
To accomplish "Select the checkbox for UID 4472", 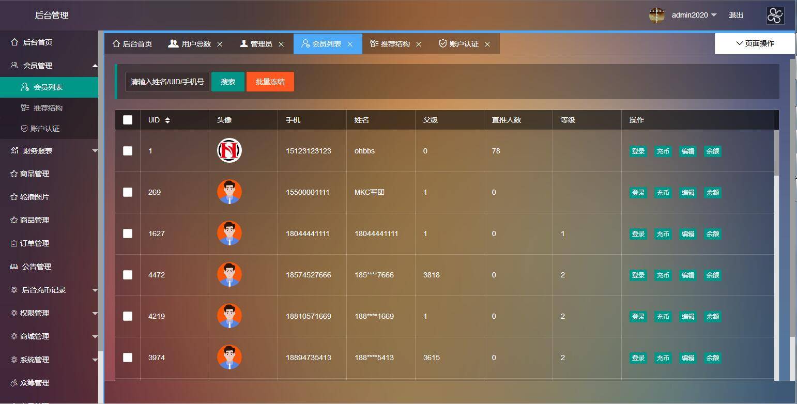I will [128, 275].
